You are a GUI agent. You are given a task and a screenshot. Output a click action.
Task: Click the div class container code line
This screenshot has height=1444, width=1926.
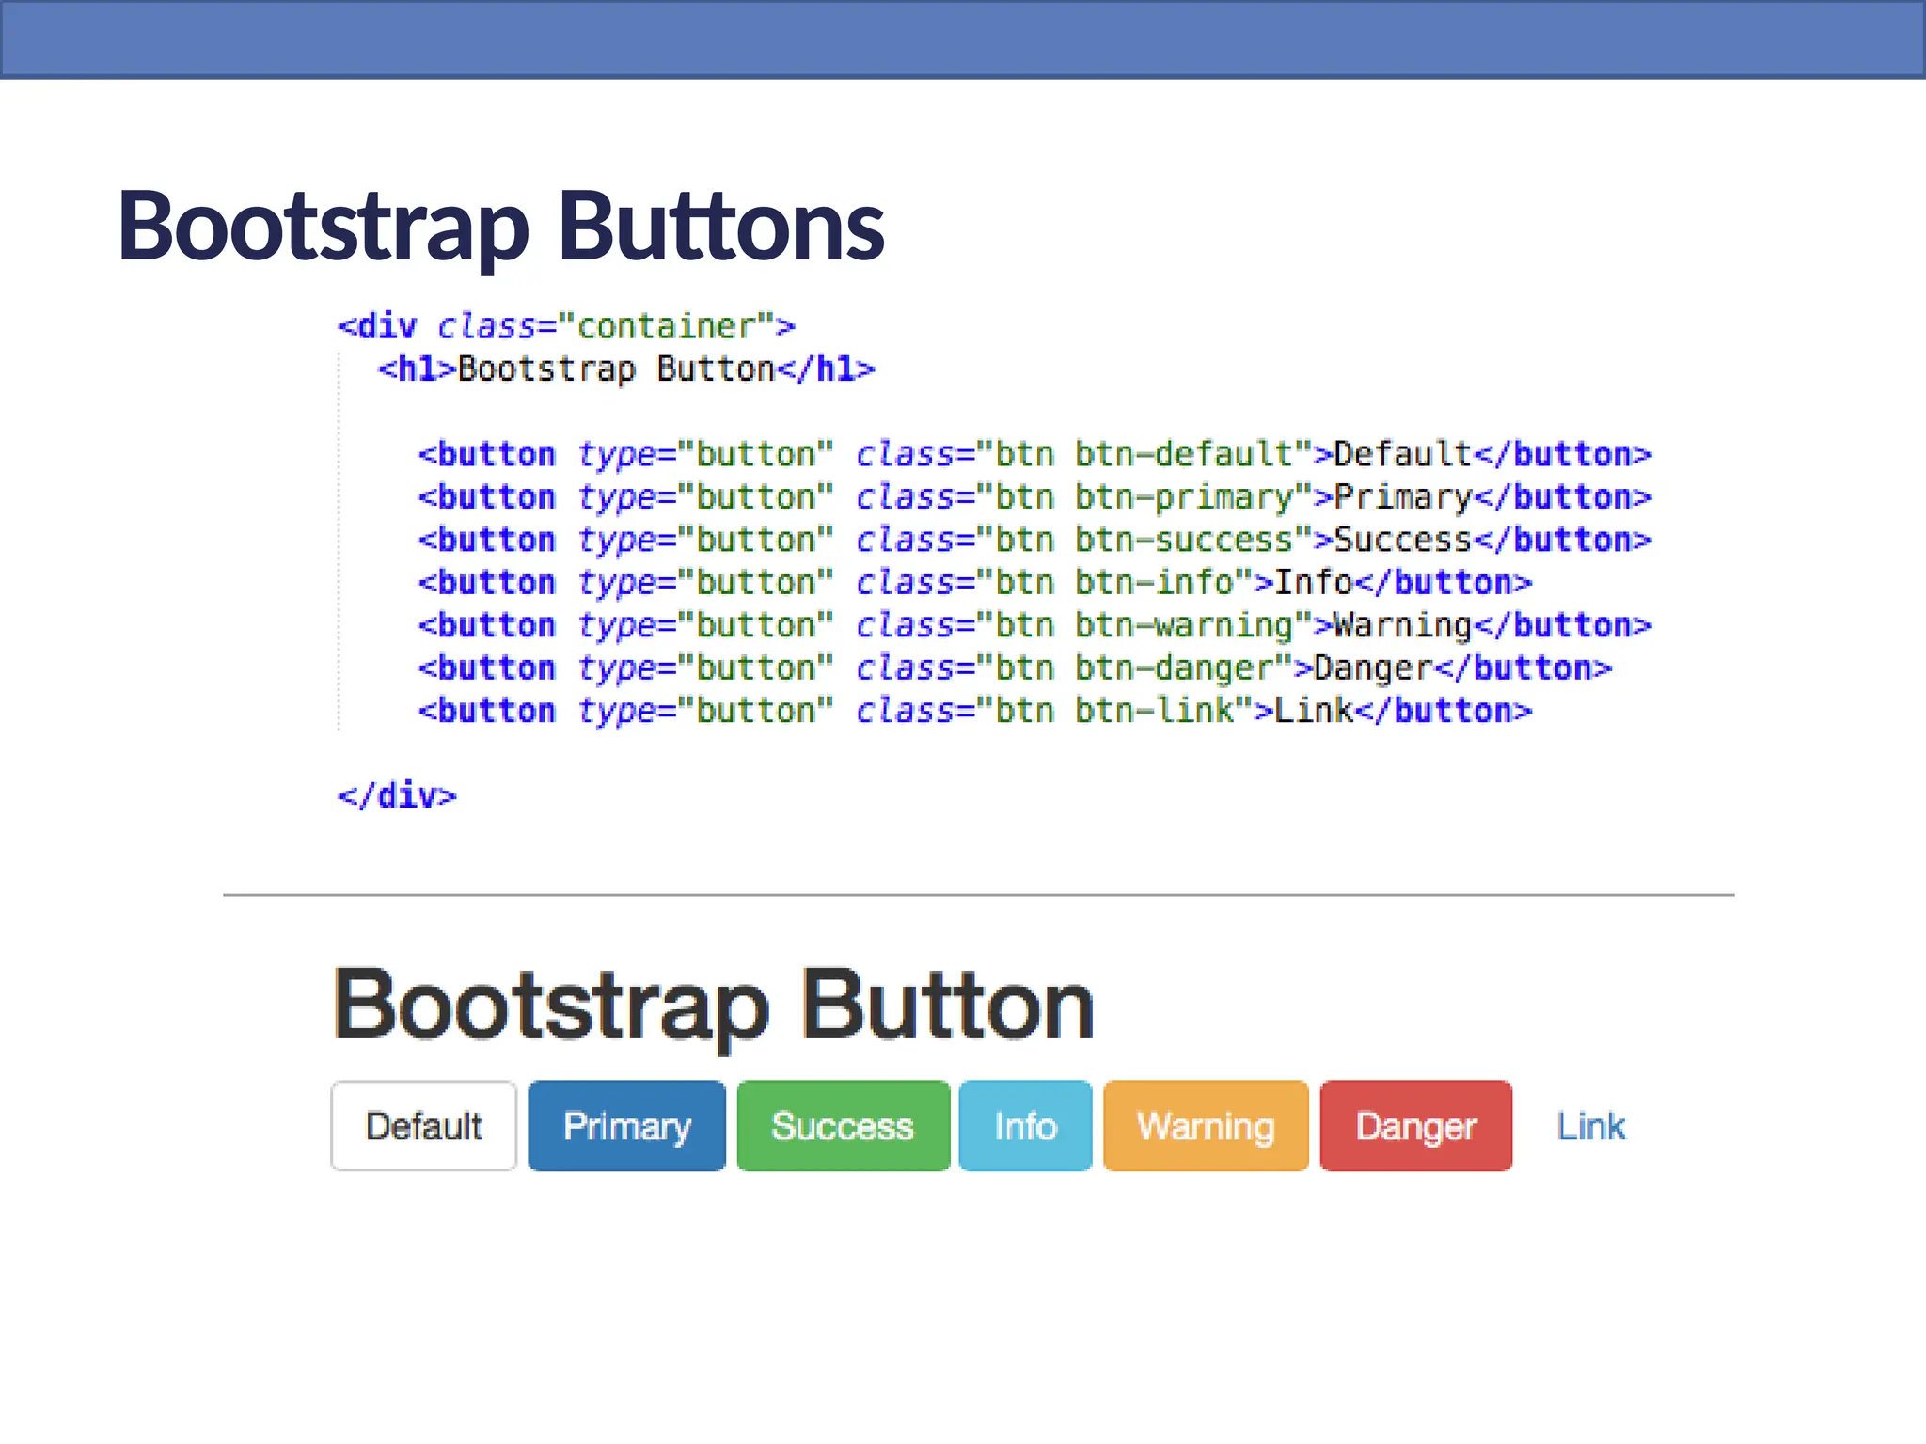coord(566,326)
